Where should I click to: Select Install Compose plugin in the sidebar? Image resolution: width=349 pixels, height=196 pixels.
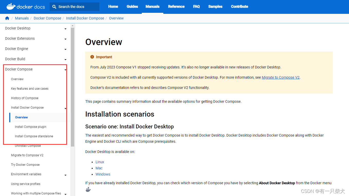(x=30, y=127)
